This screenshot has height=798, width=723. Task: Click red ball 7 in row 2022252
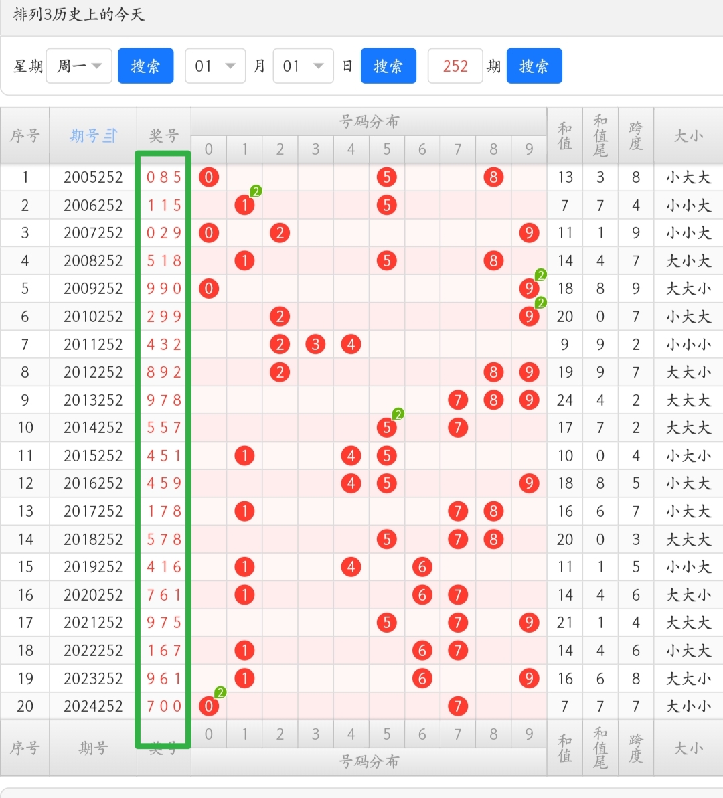[458, 650]
